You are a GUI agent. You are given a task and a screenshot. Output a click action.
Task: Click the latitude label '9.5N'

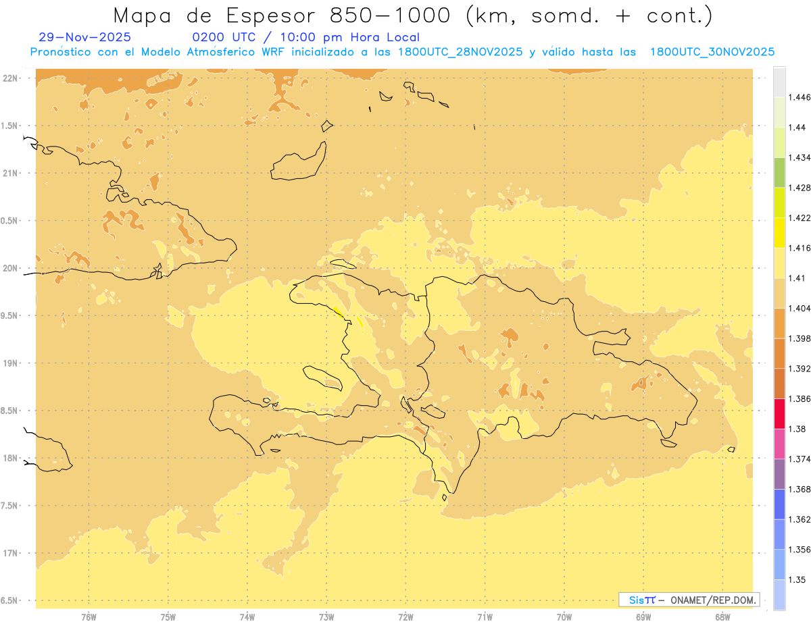10,315
